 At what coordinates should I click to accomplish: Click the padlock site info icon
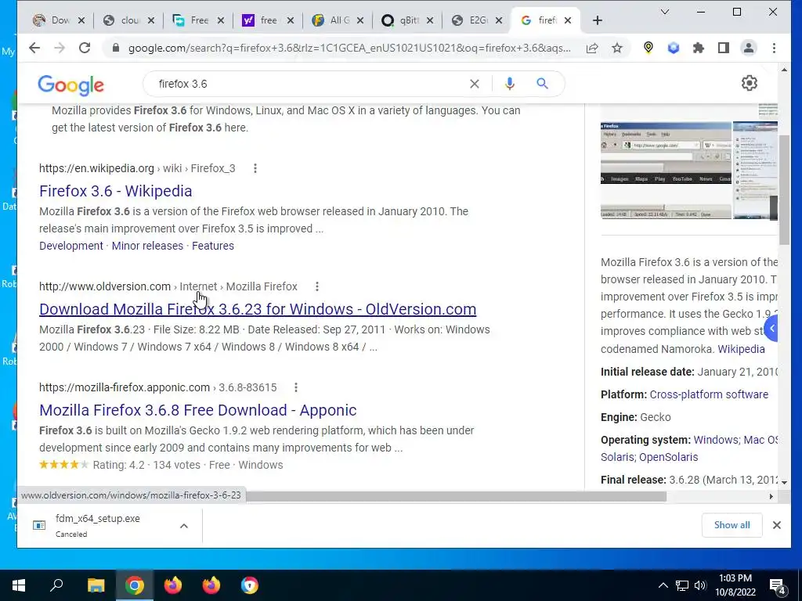point(116,48)
